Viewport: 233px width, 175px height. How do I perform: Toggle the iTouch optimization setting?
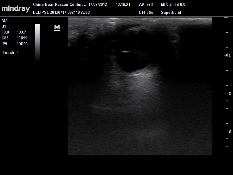8,53
